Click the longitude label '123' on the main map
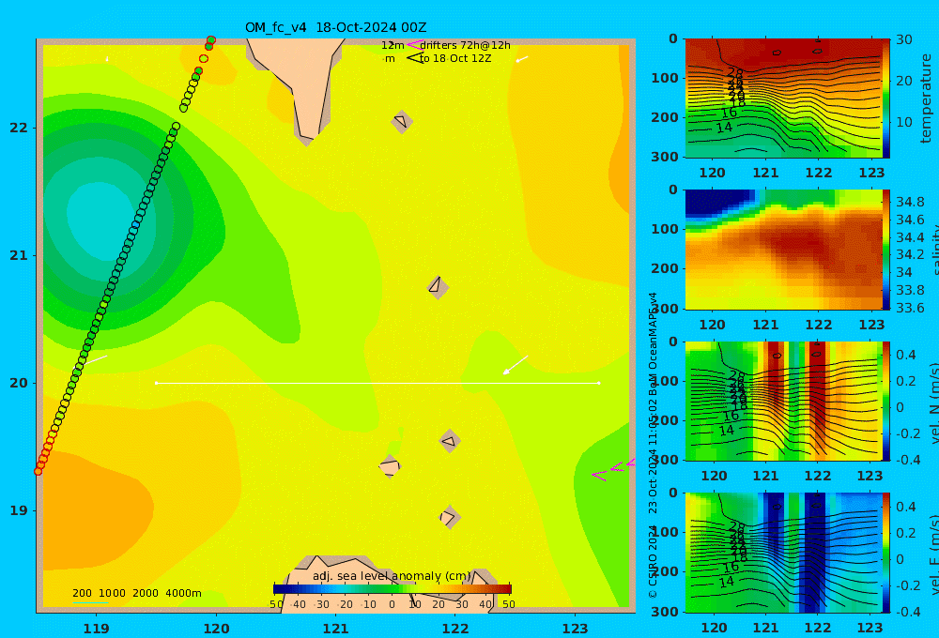 coord(576,629)
